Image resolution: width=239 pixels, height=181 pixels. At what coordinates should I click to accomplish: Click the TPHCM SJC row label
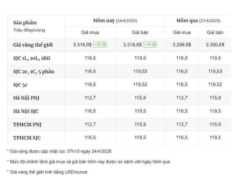(x=27, y=138)
